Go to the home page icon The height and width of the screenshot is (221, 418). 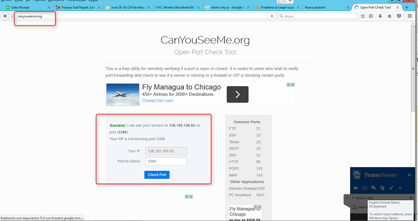(x=390, y=16)
